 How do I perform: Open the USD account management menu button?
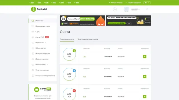pos(145,56)
